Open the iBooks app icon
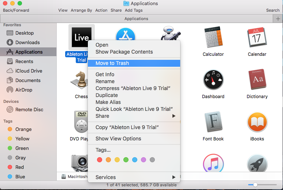This screenshot has height=190, width=283. [x=257, y=123]
